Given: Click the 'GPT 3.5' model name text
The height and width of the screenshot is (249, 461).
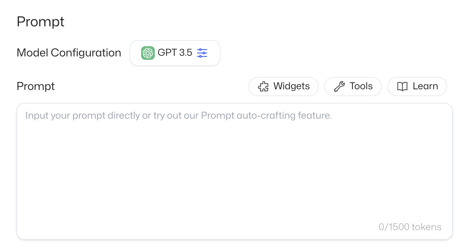Looking at the screenshot, I should click(175, 53).
